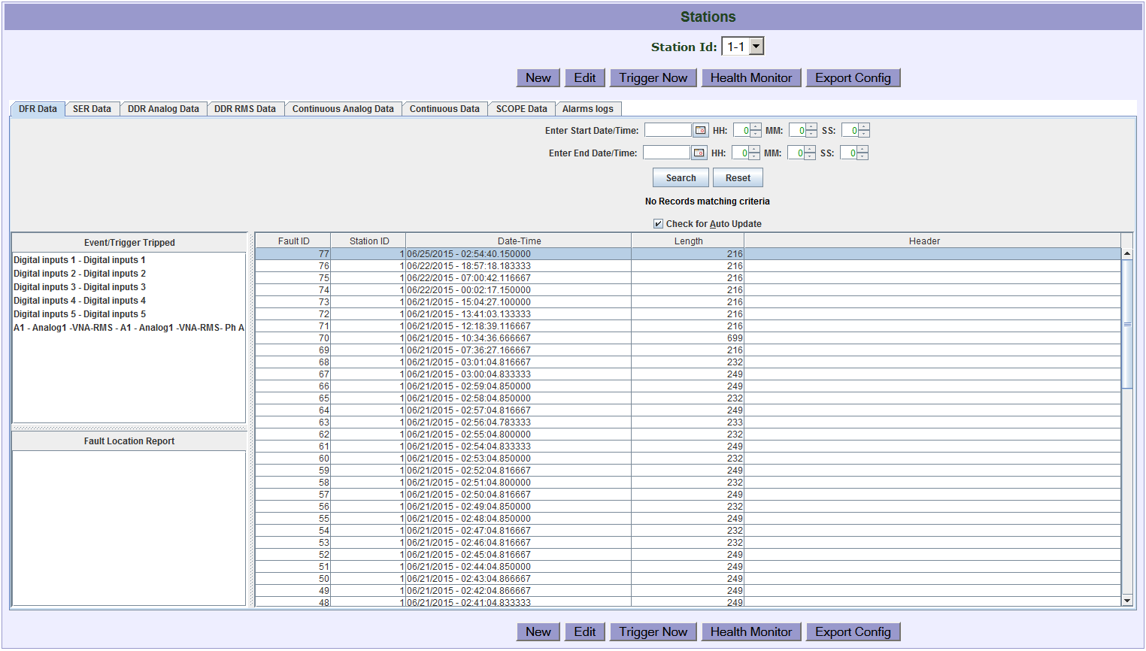Select fault row 06/21/2015 - 02:47:04.816667

[x=688, y=531]
